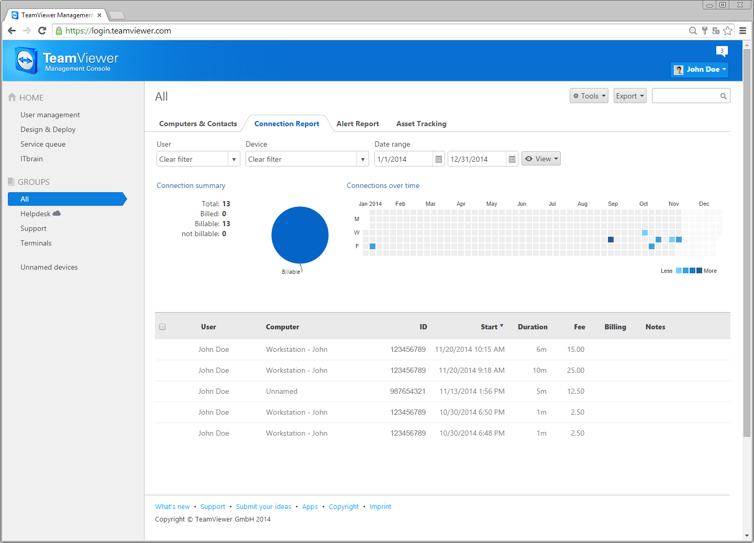The height and width of the screenshot is (543, 754).
Task: Open the Export dropdown menu
Action: tap(630, 96)
